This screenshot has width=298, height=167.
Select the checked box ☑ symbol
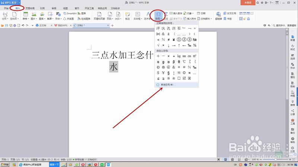[x=184, y=78]
